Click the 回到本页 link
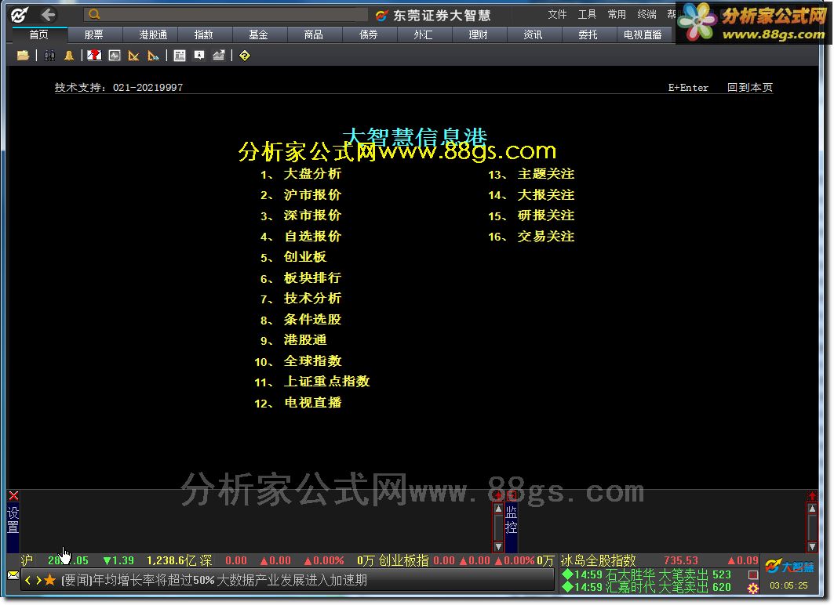Screen dimensions: 834x605 pos(750,87)
